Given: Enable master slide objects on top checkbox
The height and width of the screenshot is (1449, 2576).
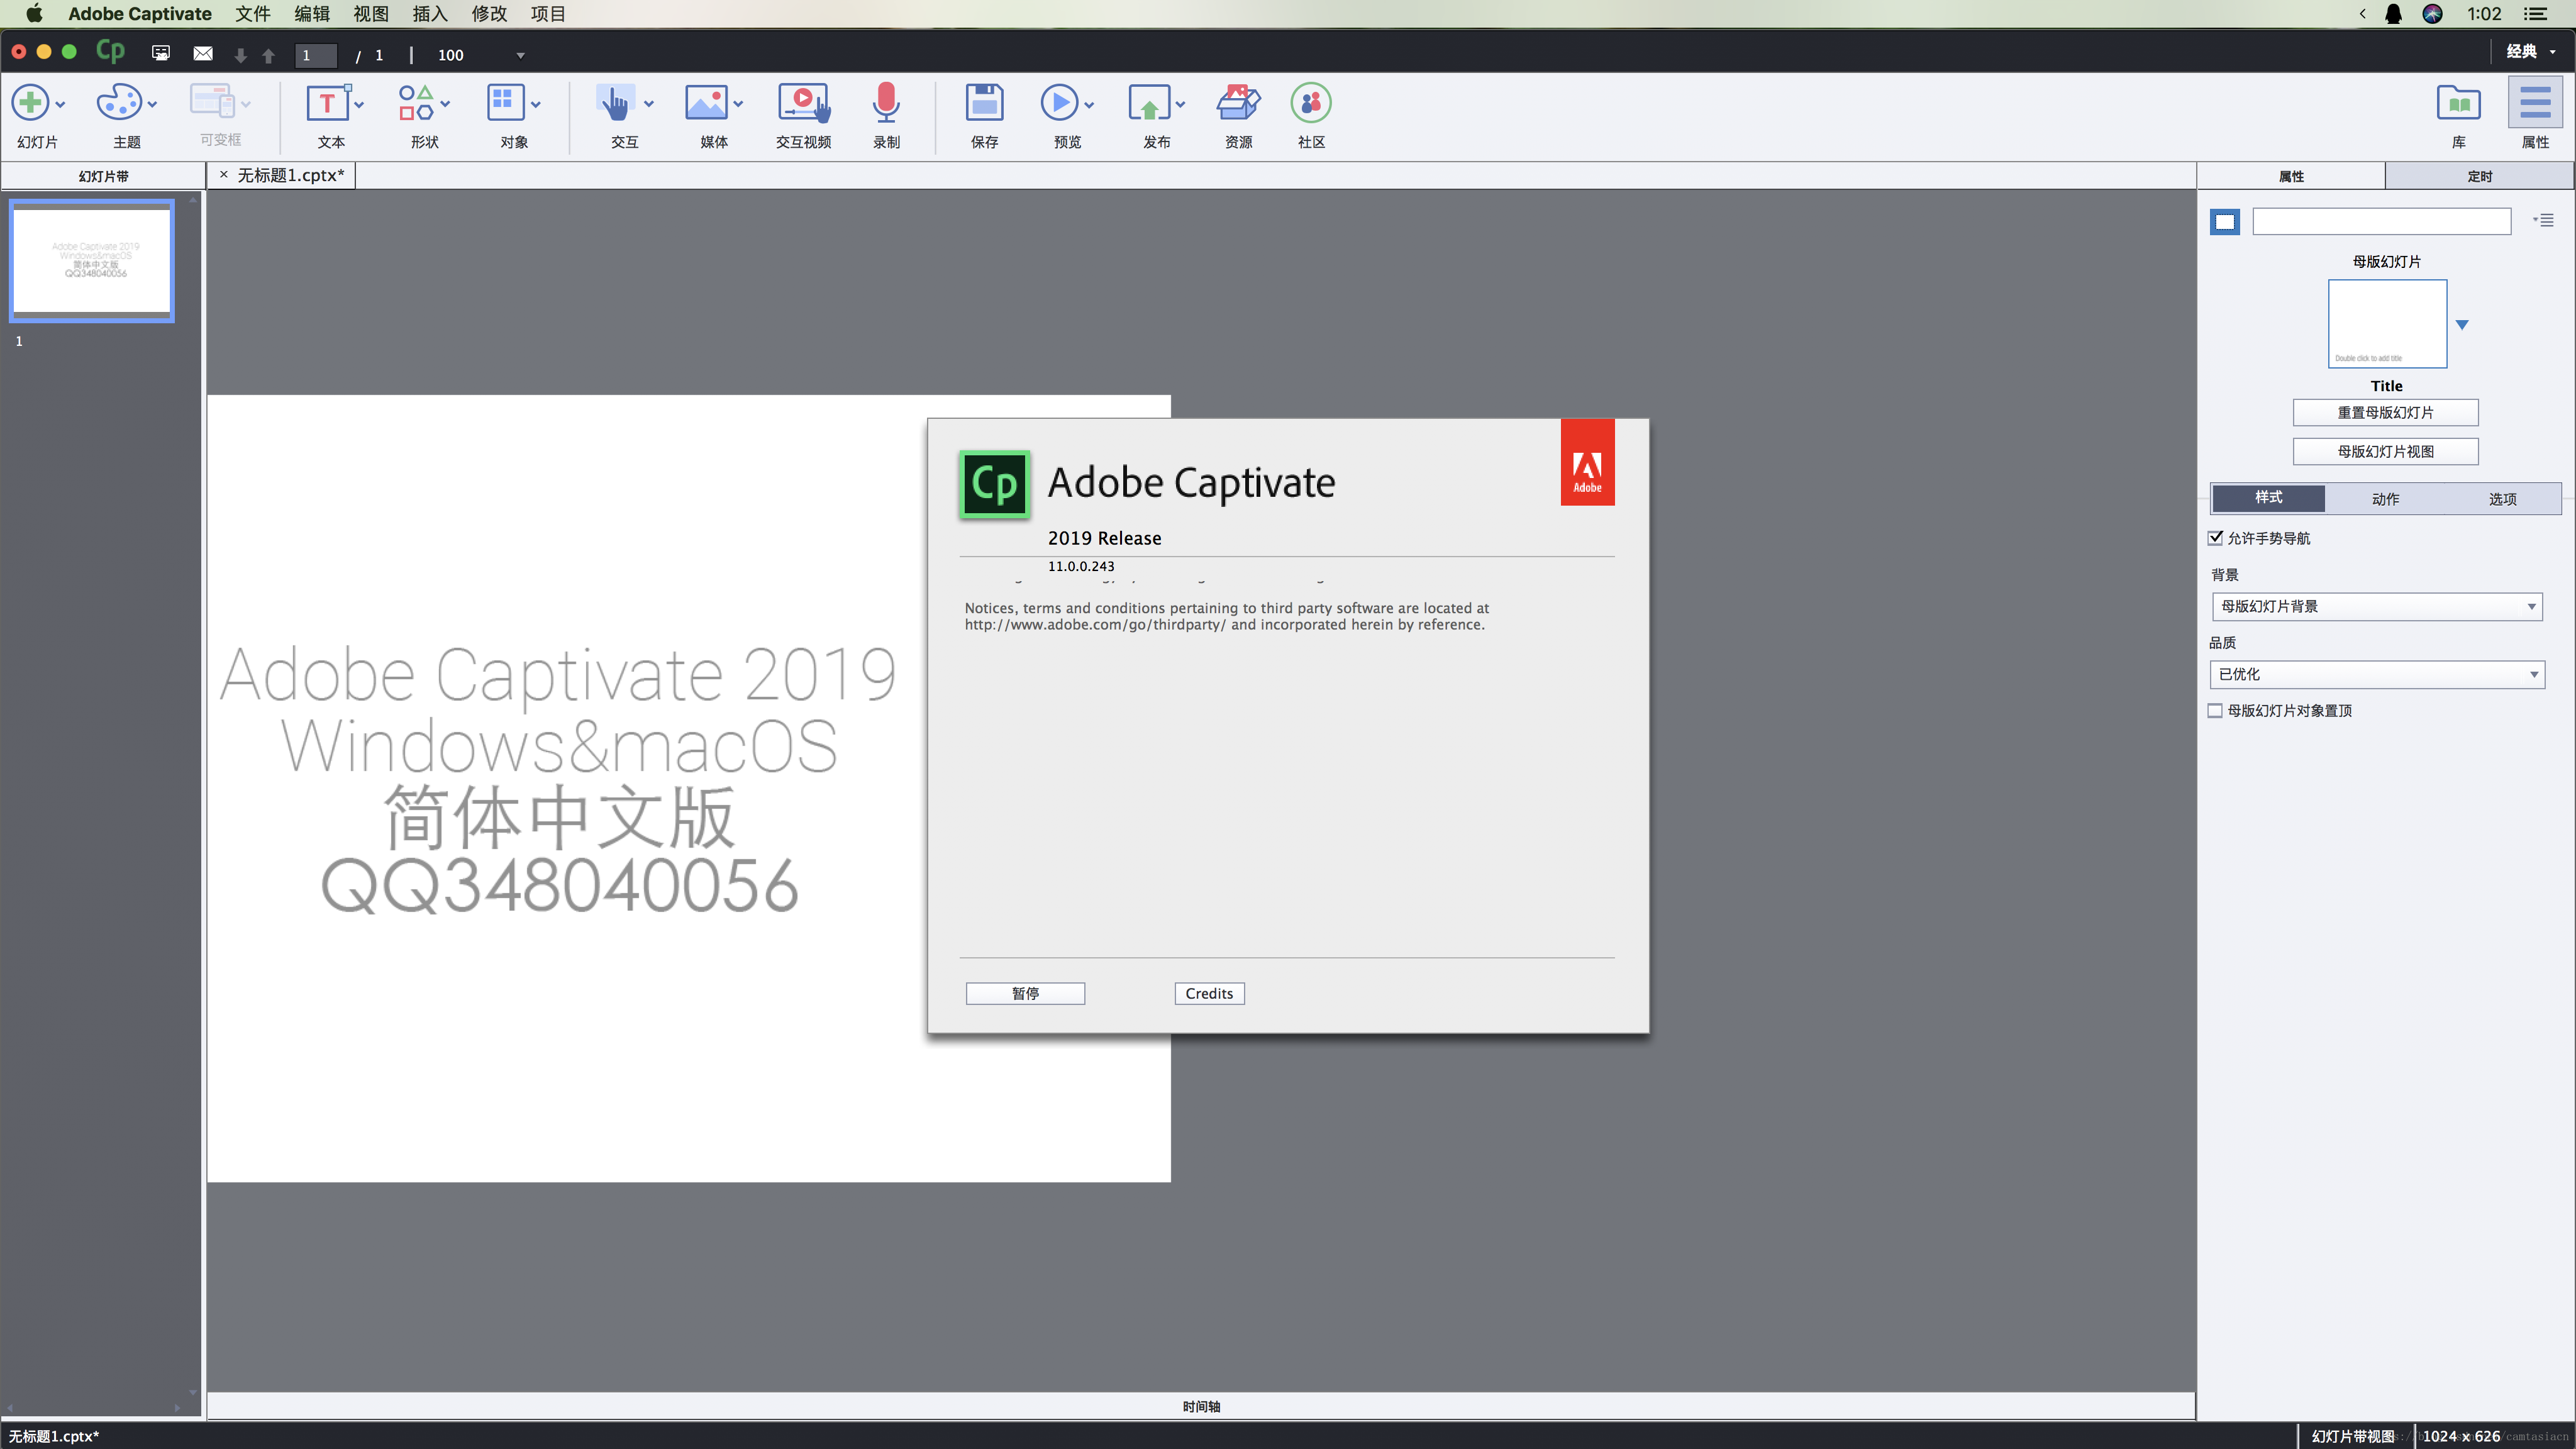Looking at the screenshot, I should pos(2216,710).
